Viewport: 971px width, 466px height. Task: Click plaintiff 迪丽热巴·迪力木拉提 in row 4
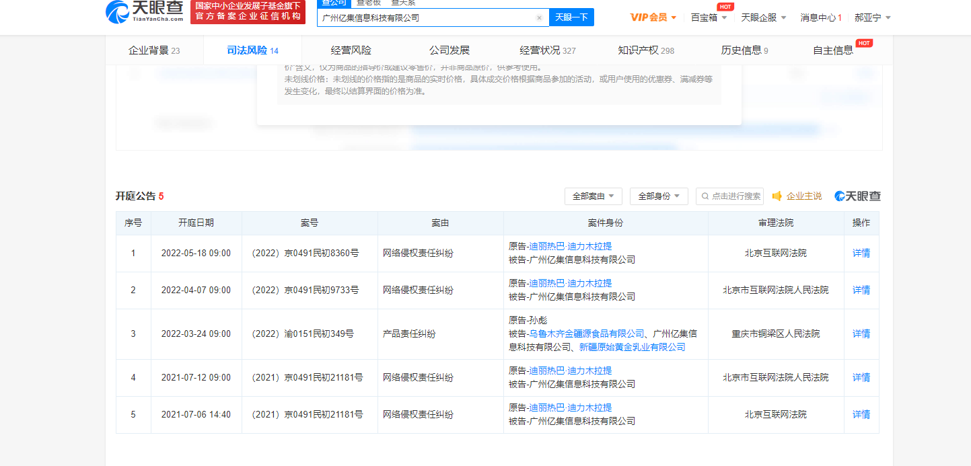click(571, 371)
